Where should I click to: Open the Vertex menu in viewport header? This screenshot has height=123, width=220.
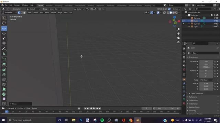[54, 13]
